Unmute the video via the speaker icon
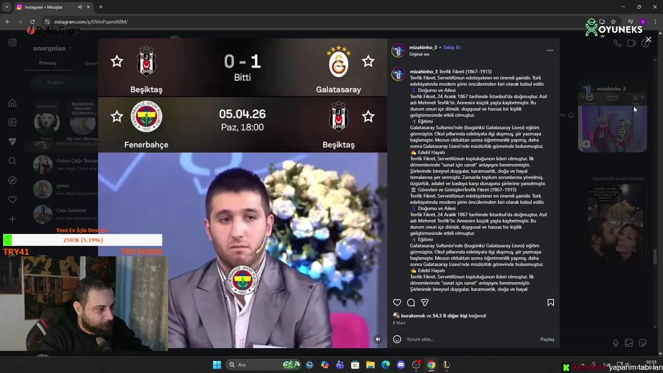663x373 pixels. pos(378,339)
